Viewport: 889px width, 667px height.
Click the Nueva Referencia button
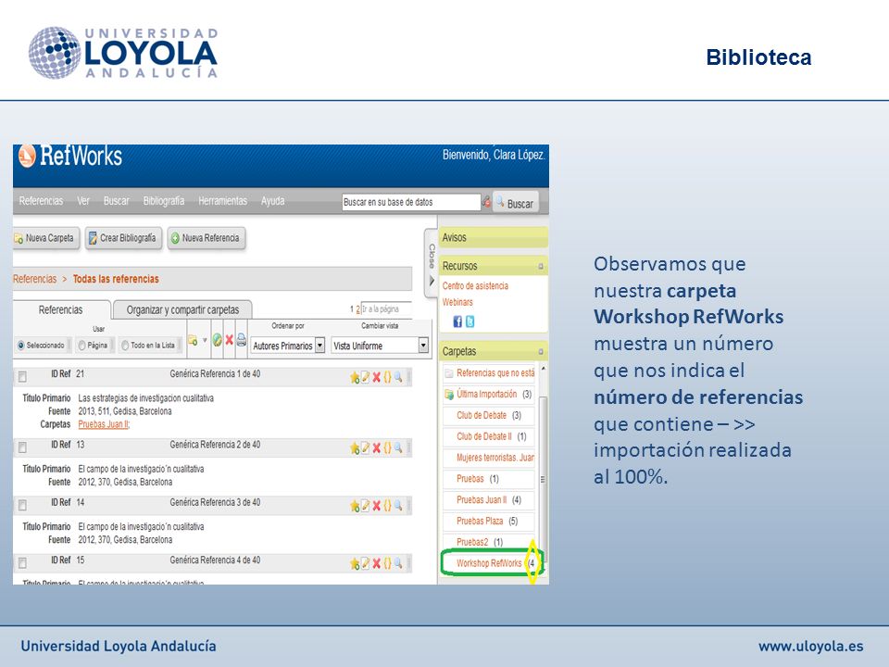207,238
